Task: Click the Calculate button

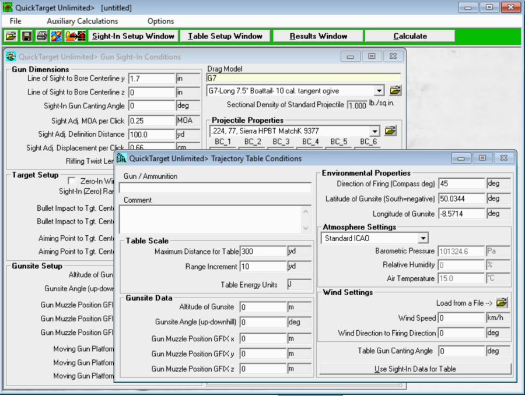Action: tap(409, 36)
